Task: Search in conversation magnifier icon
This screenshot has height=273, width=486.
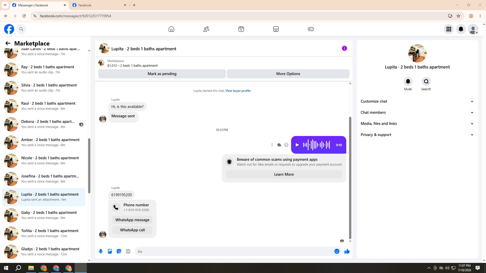Action: [426, 81]
